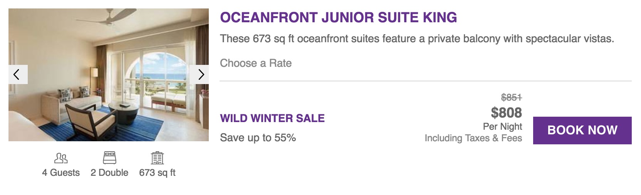
Task: Click the crossed-out $851 original price
Action: (511, 97)
